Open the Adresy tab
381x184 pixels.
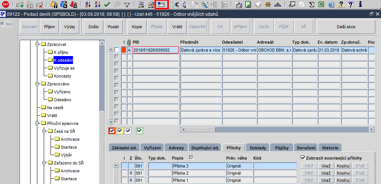click(176, 148)
